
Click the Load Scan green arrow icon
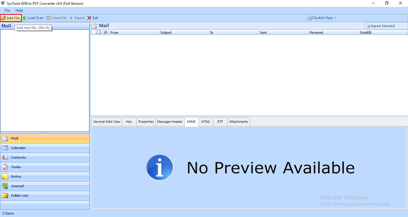coord(24,18)
